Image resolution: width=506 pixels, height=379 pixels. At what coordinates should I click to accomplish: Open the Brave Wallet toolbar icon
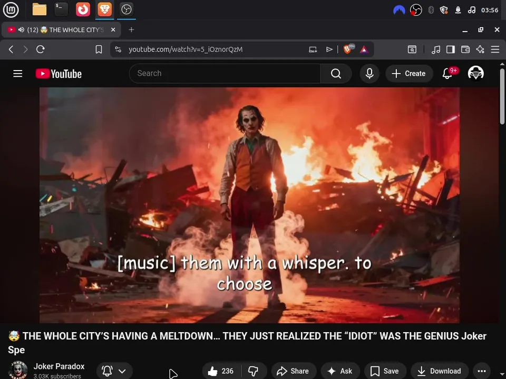tap(465, 49)
